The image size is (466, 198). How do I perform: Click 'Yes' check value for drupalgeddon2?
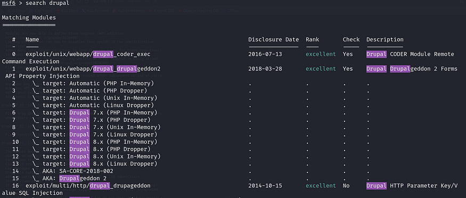[x=348, y=69]
